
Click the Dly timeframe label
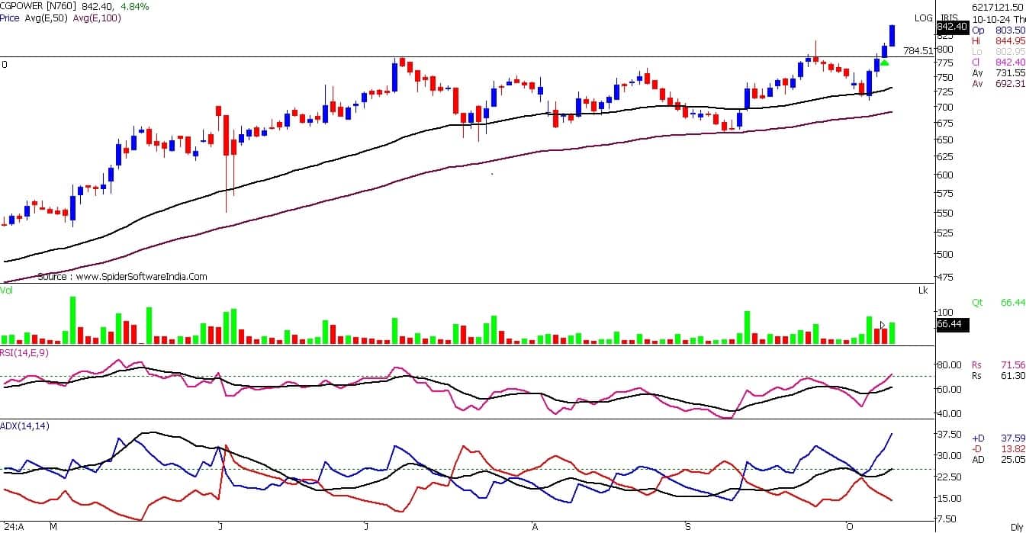click(1017, 527)
